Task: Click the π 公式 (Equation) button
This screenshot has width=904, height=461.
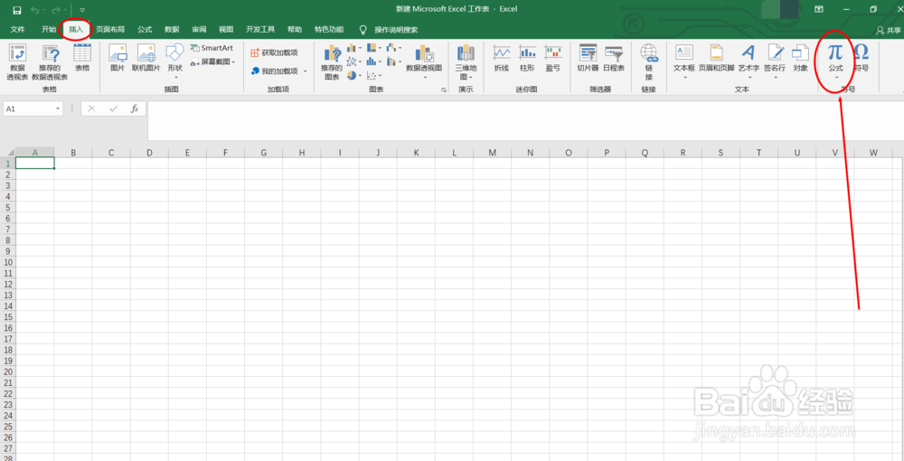Action: pos(835,61)
